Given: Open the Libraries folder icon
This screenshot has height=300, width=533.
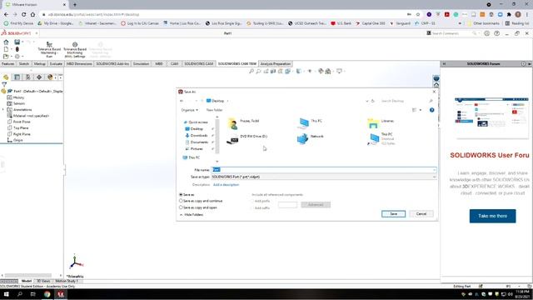Looking at the screenshot, I should (x=373, y=123).
